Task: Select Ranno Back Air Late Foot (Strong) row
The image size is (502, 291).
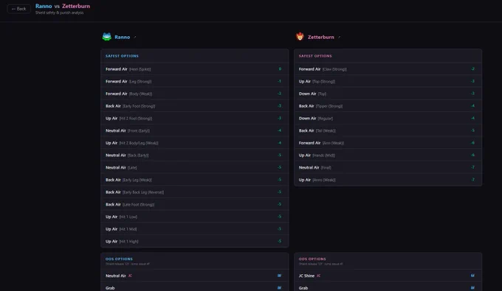Action: pyautogui.click(x=195, y=204)
